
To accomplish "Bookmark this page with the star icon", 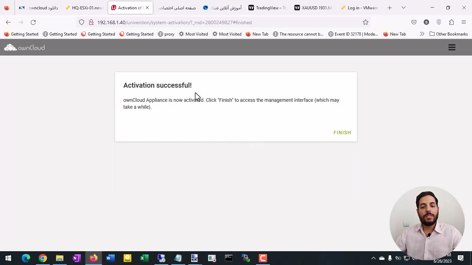I will [x=365, y=22].
